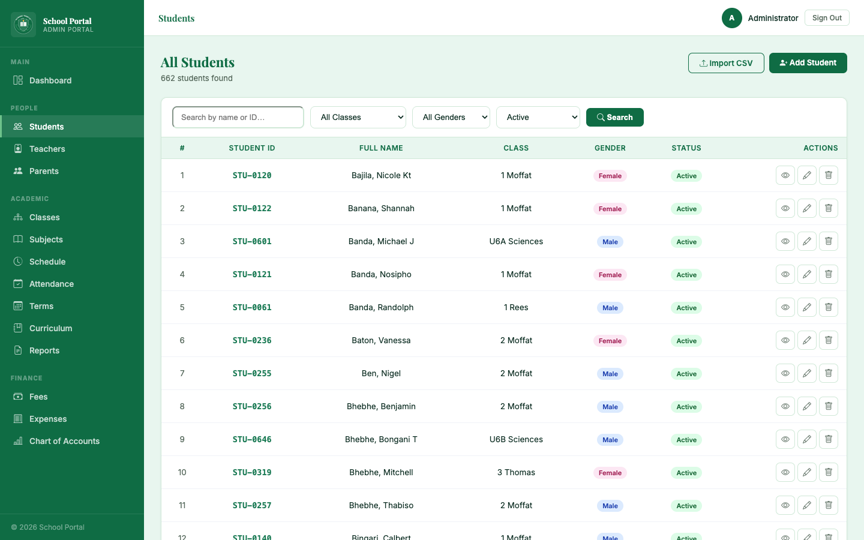Delete student STU-0122 using the trash icon
The height and width of the screenshot is (540, 864).
click(x=829, y=208)
